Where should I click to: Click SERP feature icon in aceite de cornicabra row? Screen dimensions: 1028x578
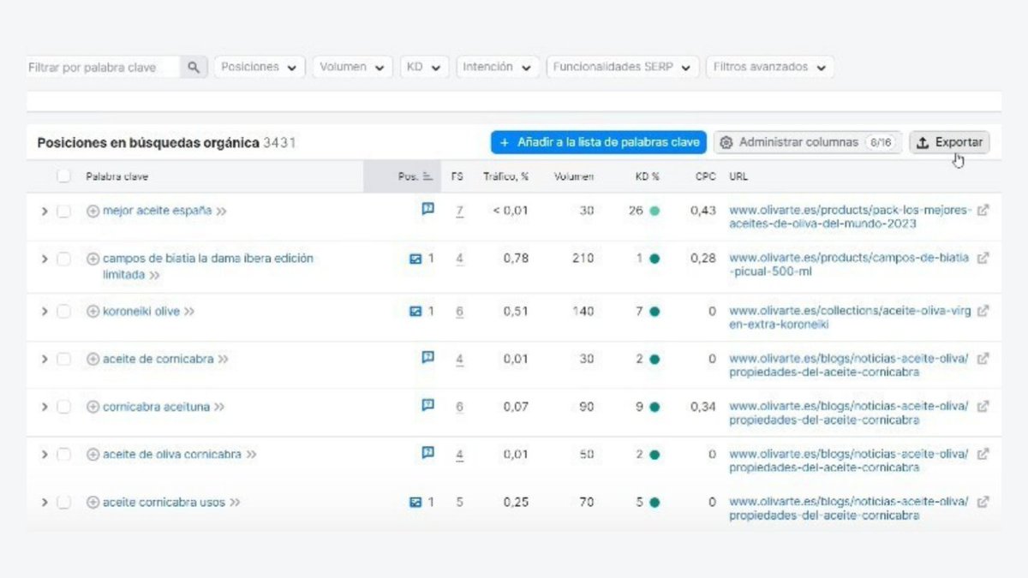(428, 358)
